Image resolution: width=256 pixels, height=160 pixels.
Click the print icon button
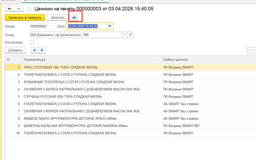coord(74,17)
